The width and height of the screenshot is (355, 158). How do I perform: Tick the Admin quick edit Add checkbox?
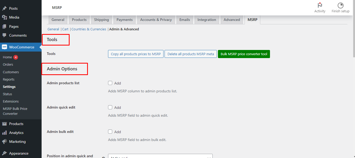click(x=110, y=107)
